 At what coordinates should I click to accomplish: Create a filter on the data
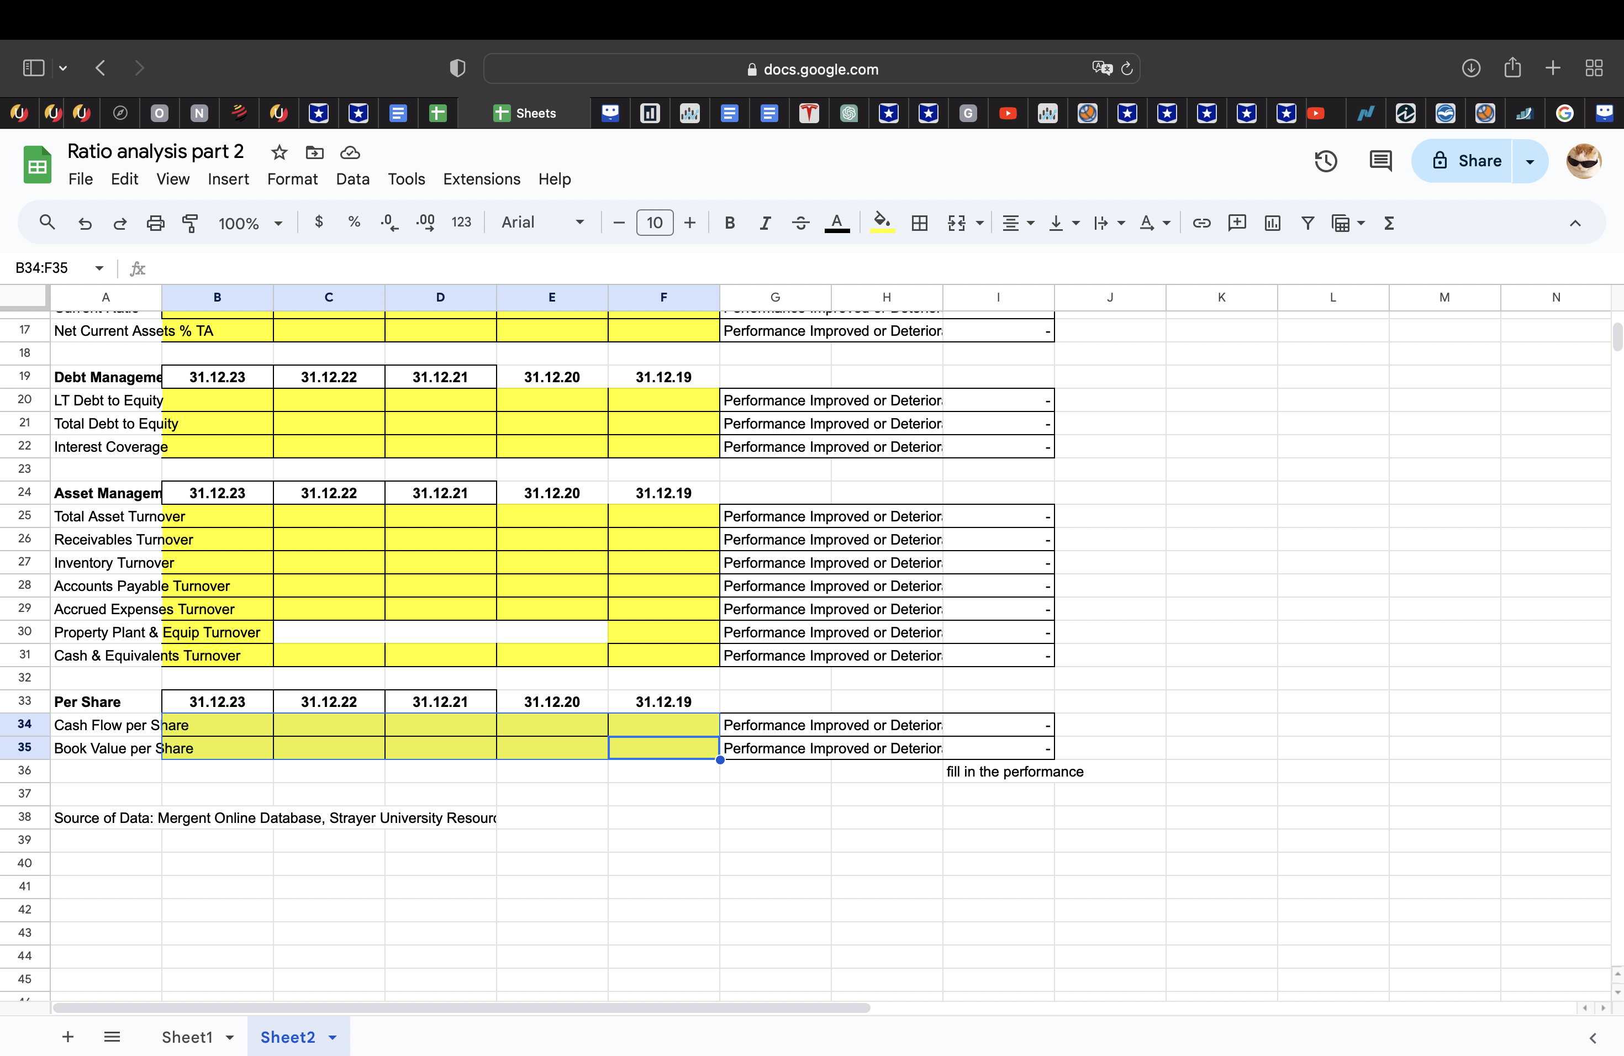click(1307, 223)
